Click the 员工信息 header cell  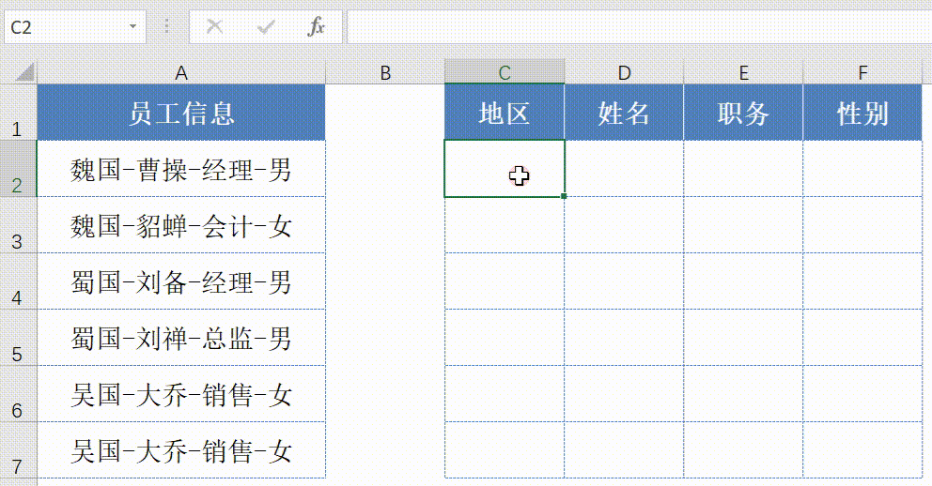click(x=181, y=114)
